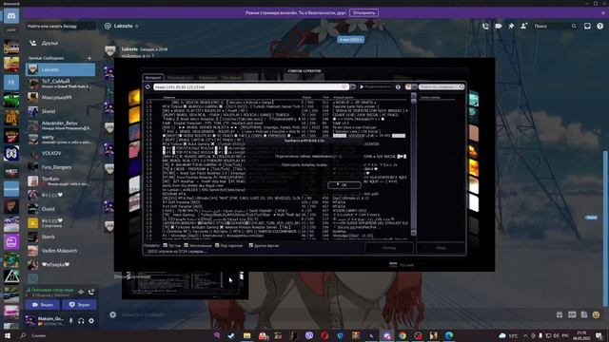Open the ToT_CaMый conversation
This screenshot has height=342, width=609.
pos(61,84)
